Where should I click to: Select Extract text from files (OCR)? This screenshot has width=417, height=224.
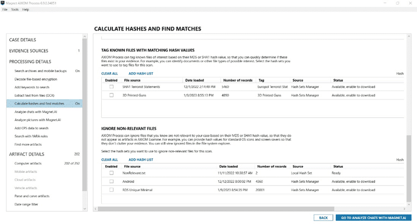point(34,96)
